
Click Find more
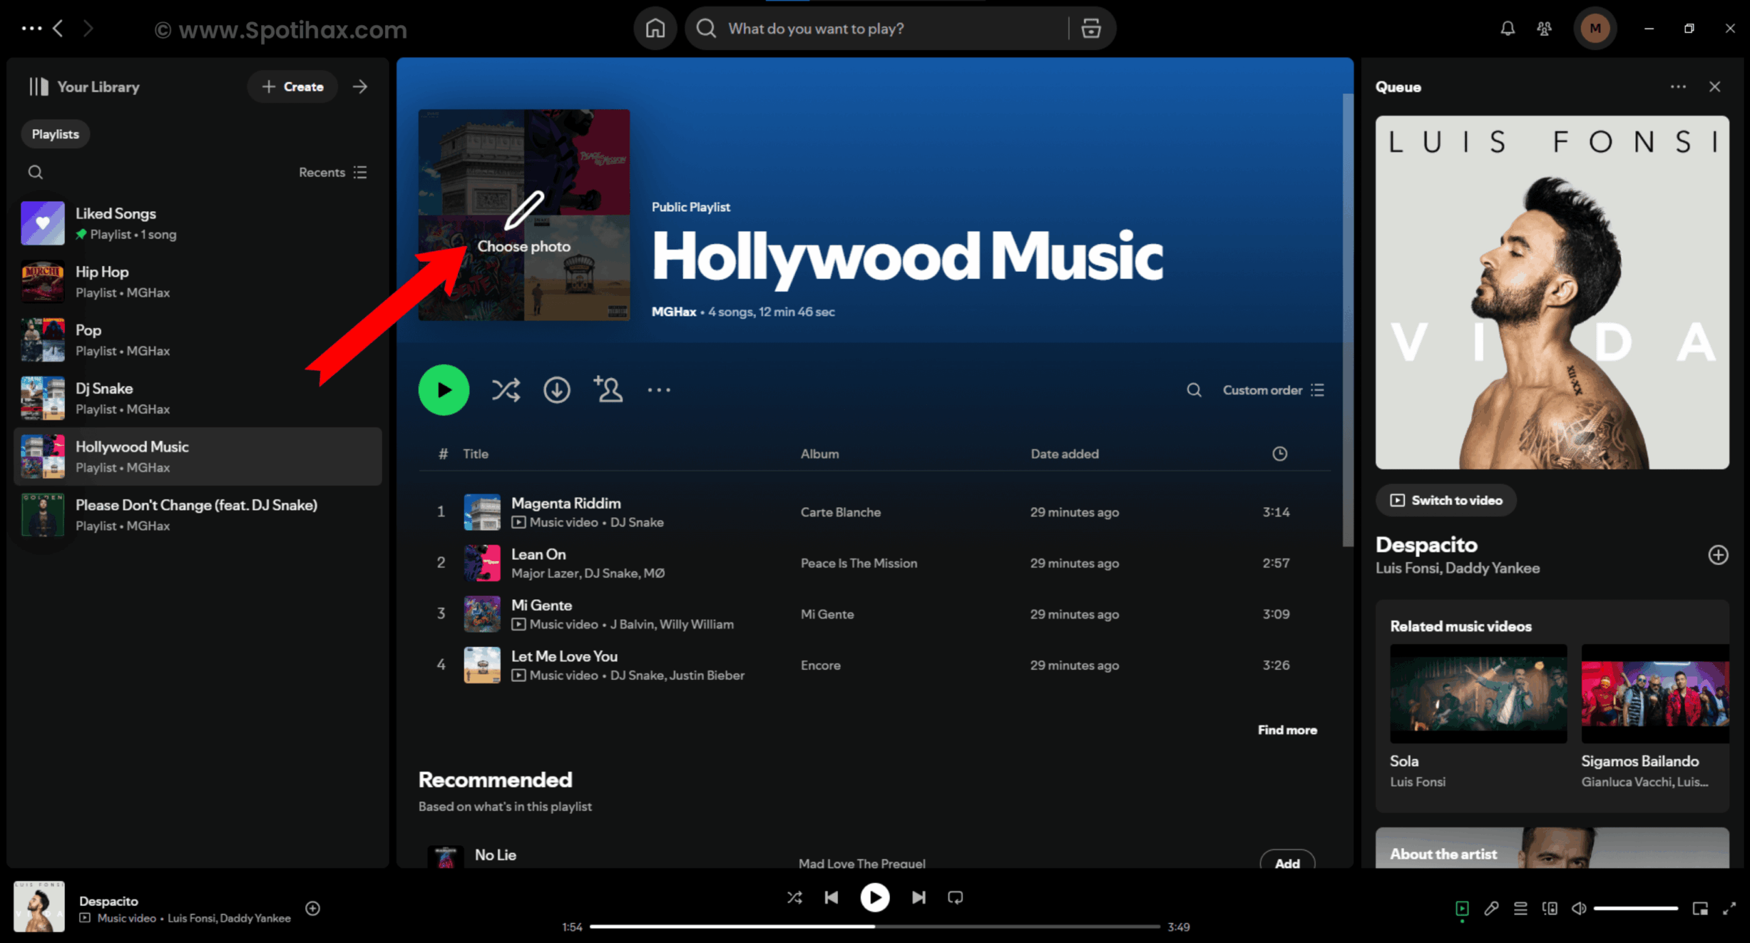click(1287, 730)
